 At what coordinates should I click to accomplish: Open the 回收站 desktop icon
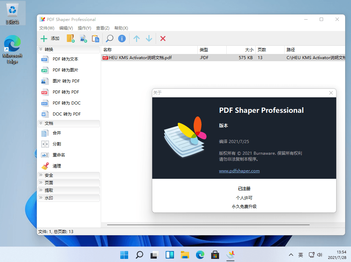coord(12,13)
